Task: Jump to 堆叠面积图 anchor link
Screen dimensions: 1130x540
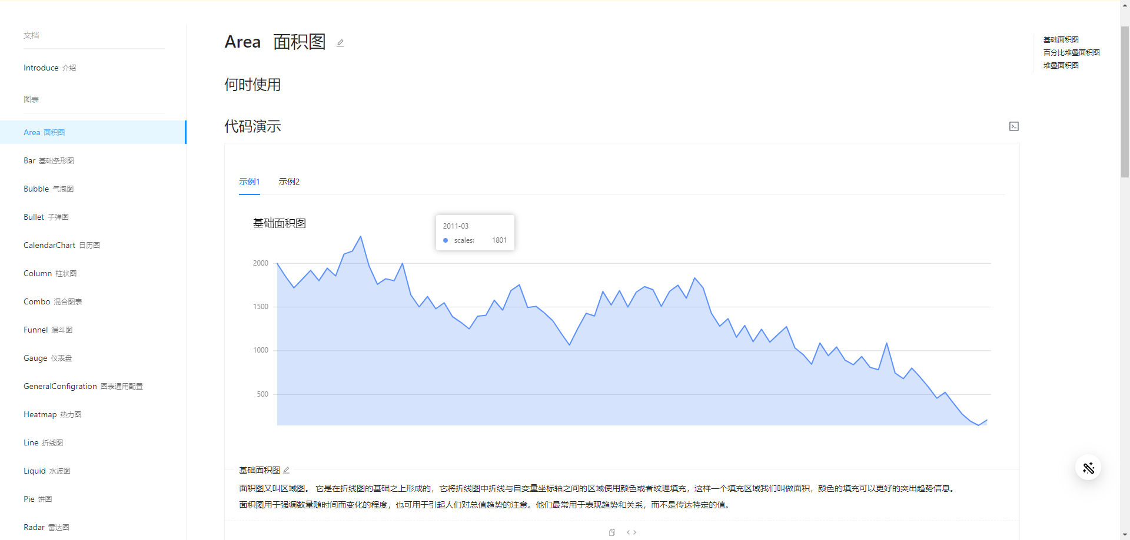Action: pyautogui.click(x=1061, y=65)
